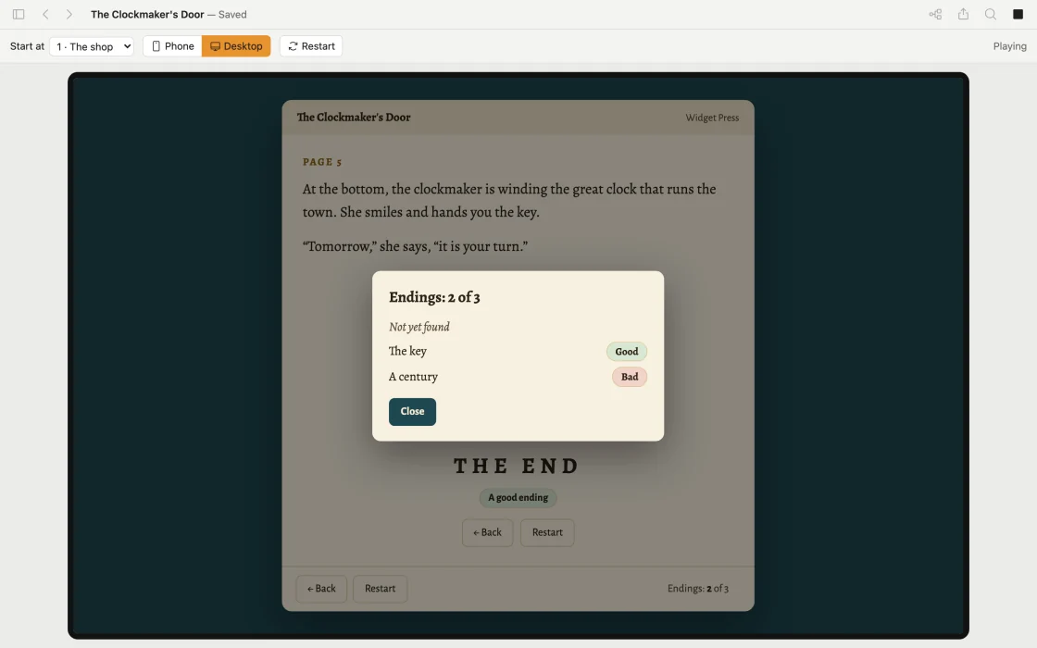Click the 'Not yet found' label
The height and width of the screenshot is (648, 1037).
(x=419, y=327)
